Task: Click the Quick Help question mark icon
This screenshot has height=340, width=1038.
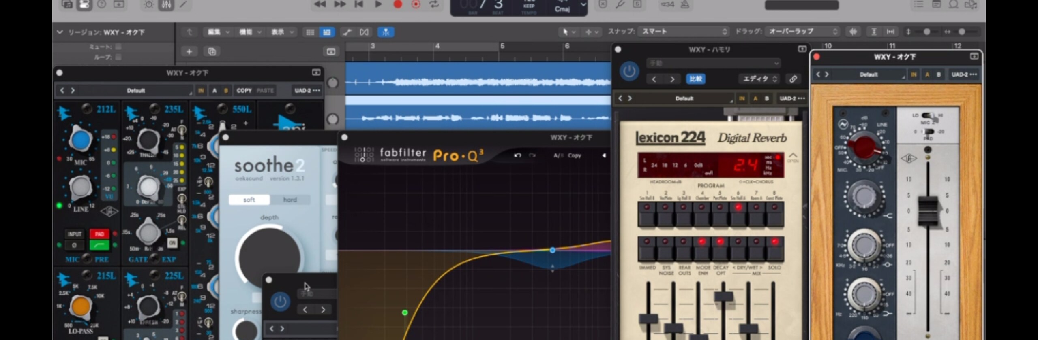Action: pyautogui.click(x=102, y=4)
